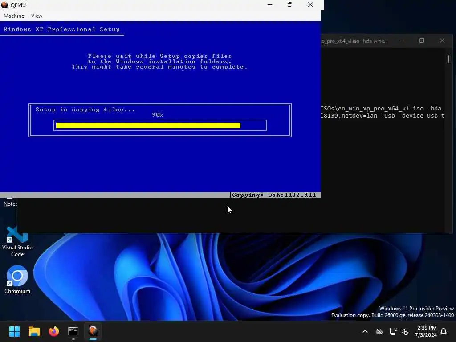Viewport: 456px width, 342px height.
Task: Click the QEMU title bar app icon
Action: click(4, 5)
